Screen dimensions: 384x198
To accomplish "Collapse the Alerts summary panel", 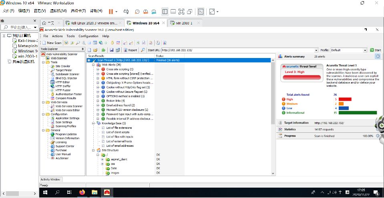I will [x=378, y=56].
